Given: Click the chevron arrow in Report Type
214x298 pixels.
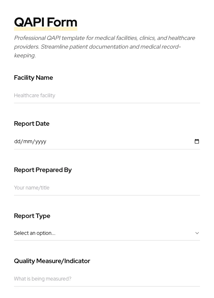Looking at the screenshot, I should coord(197,233).
